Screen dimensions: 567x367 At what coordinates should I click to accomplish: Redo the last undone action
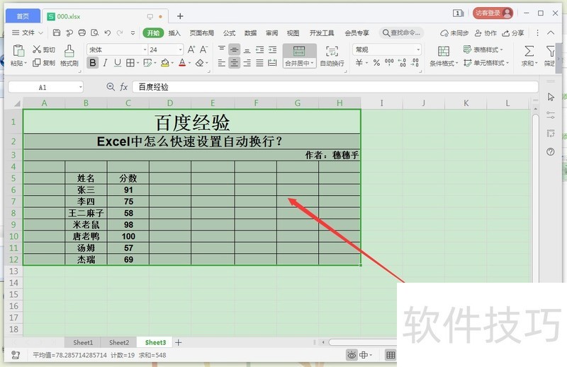pyautogui.click(x=120, y=33)
